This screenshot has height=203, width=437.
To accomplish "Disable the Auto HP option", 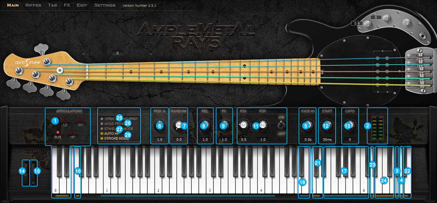I will click(110, 134).
